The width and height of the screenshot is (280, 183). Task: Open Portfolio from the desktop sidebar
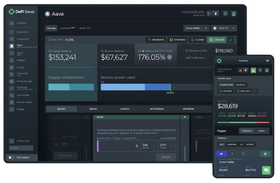pyautogui.click(x=17, y=23)
